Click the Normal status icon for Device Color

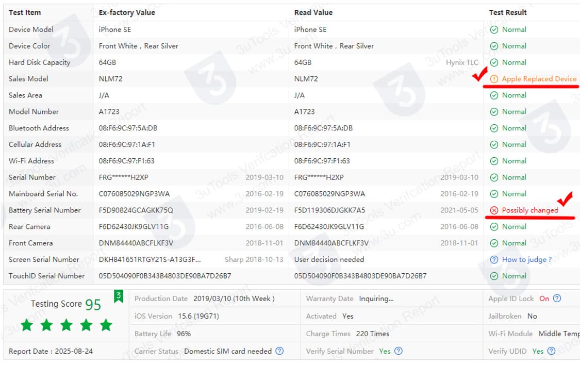click(x=494, y=46)
